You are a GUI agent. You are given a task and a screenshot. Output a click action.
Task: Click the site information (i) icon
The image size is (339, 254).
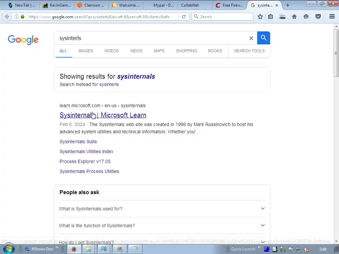coord(17,17)
